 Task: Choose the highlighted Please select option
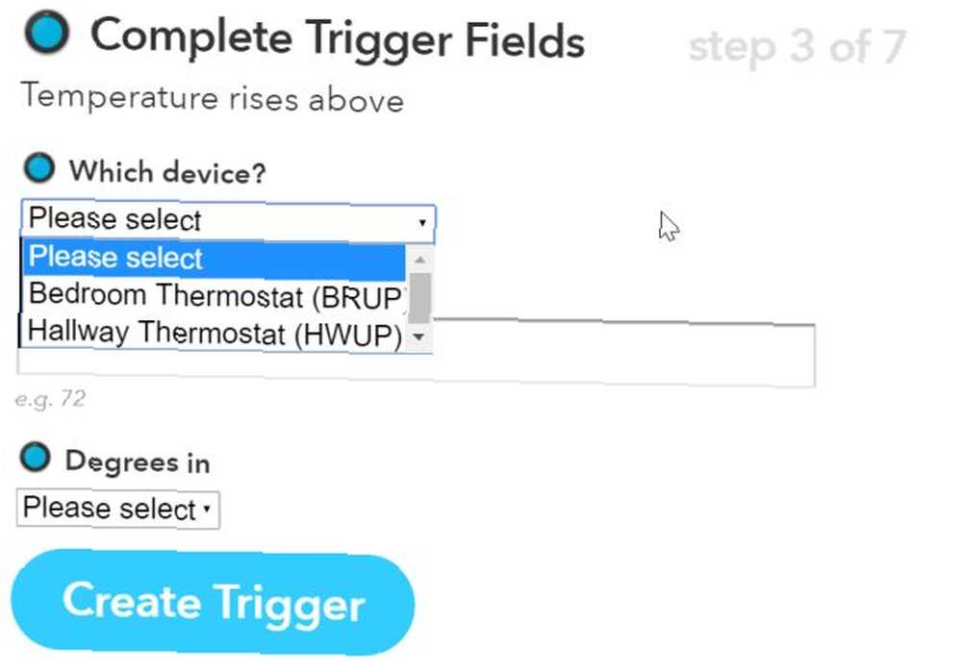214,260
